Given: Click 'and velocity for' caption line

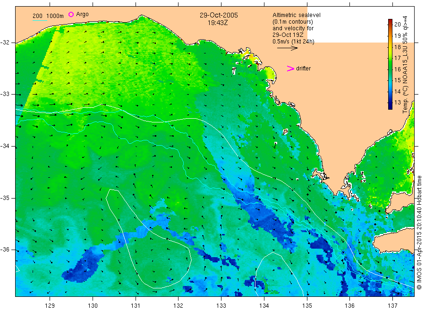Looking at the screenshot, I should click(x=293, y=28).
